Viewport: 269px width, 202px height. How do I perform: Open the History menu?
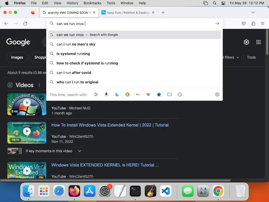click(x=72, y=3)
